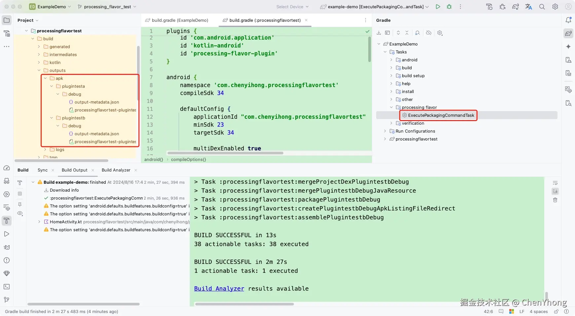Run the example-demo configuration
575x316 pixels.
coord(438,7)
